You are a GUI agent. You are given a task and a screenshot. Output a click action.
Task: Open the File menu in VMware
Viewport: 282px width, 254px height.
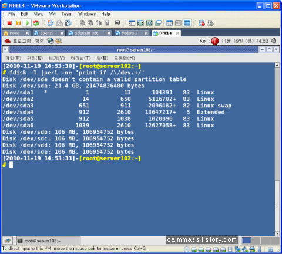pyautogui.click(x=12, y=14)
